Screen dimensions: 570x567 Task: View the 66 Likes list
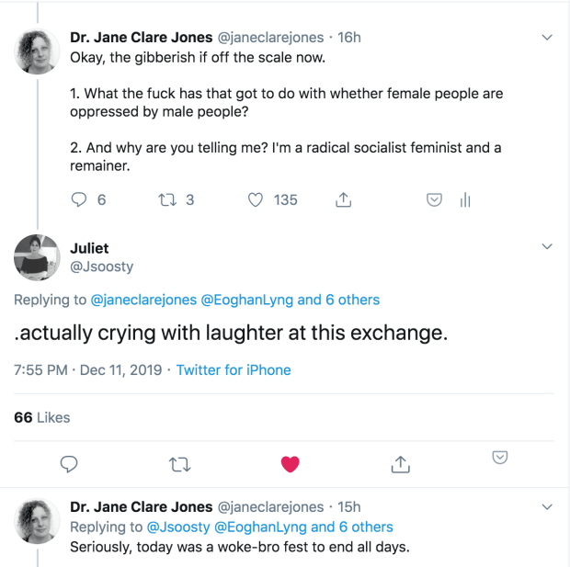42,417
